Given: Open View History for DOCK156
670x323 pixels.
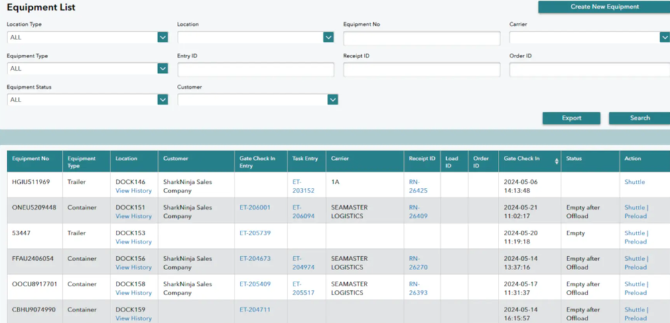Looking at the screenshot, I should tap(133, 267).
